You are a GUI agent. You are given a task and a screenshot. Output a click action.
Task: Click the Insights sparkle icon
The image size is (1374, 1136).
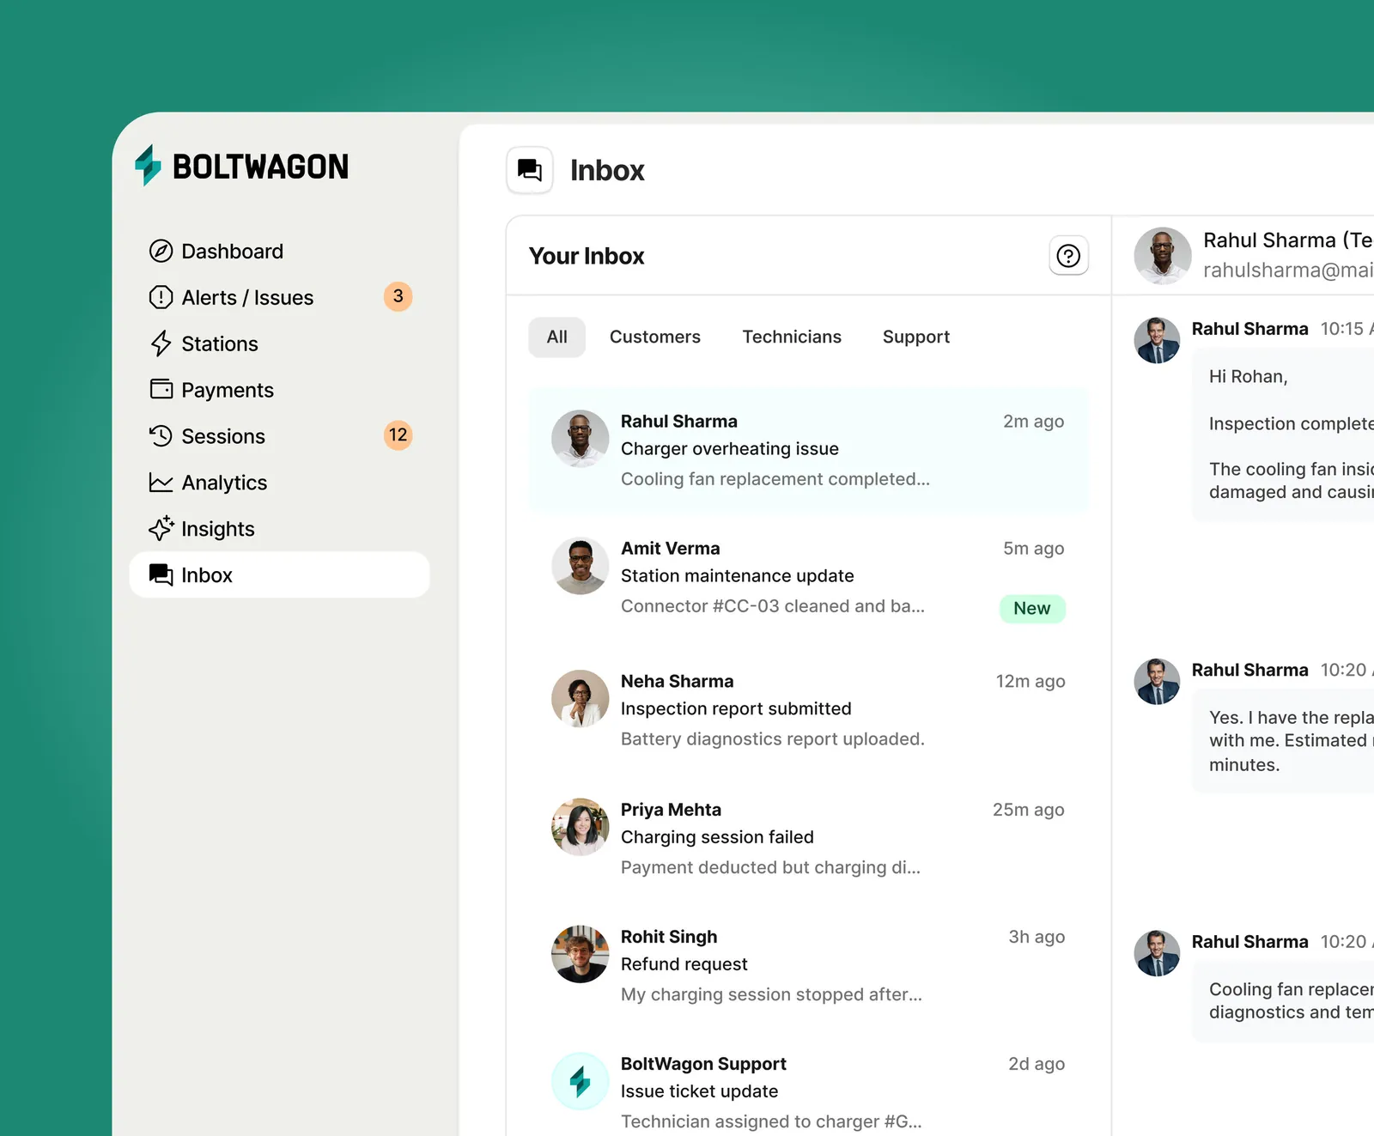161,528
